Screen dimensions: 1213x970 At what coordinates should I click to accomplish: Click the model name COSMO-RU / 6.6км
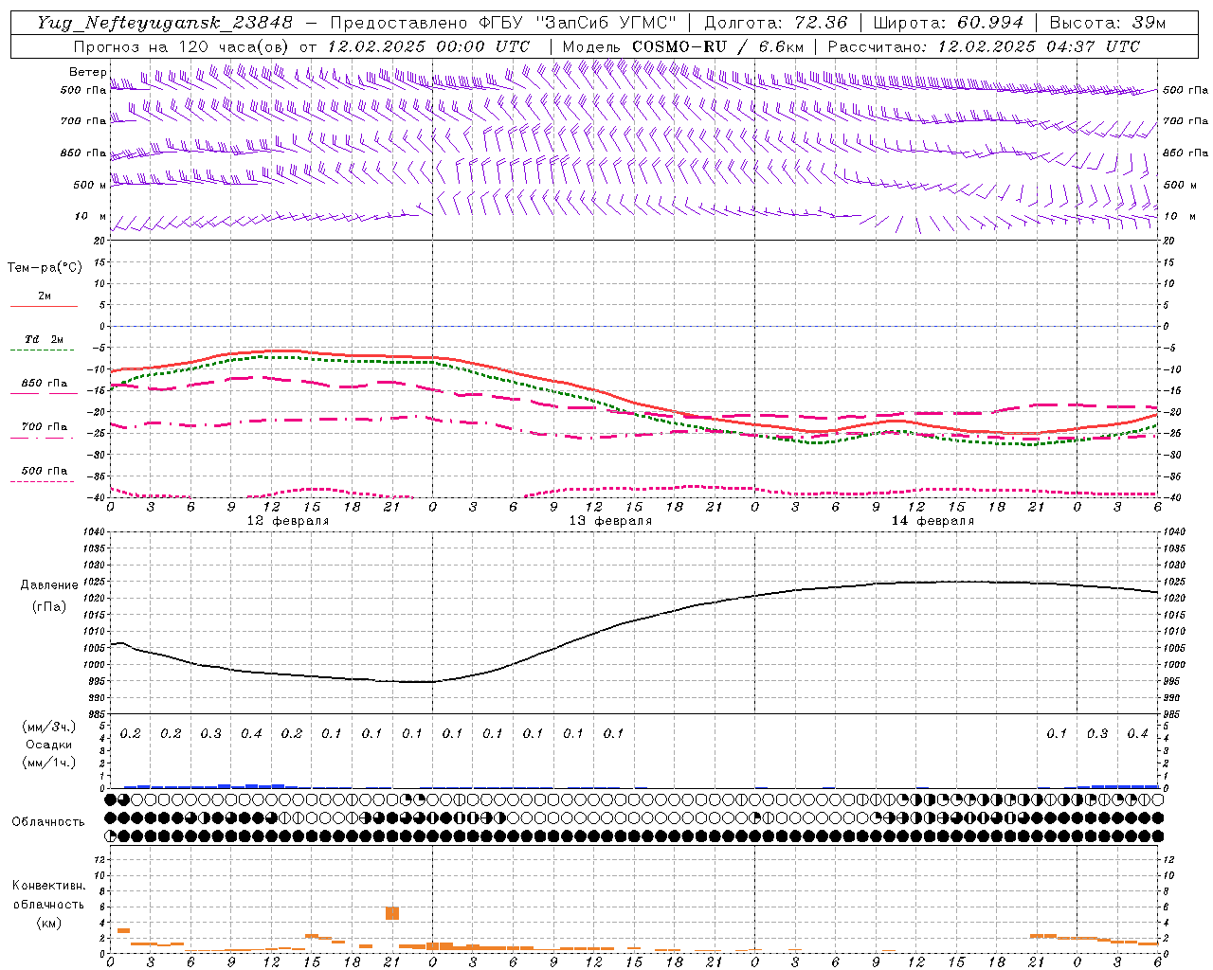pos(718,46)
